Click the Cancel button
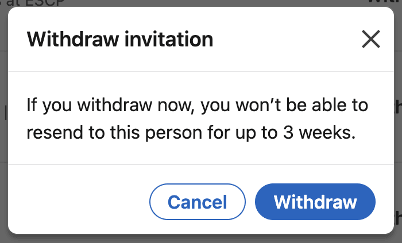Screen dimensions: 402x243 pos(197,202)
